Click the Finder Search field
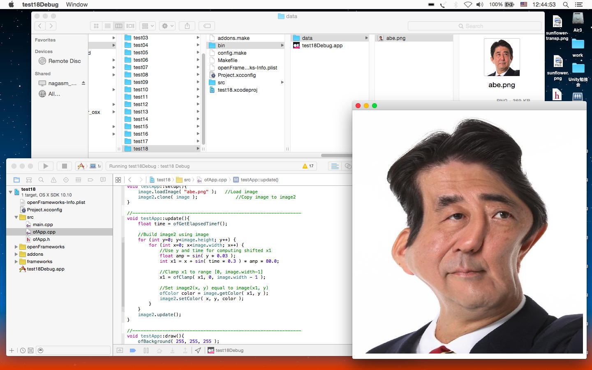 click(474, 26)
